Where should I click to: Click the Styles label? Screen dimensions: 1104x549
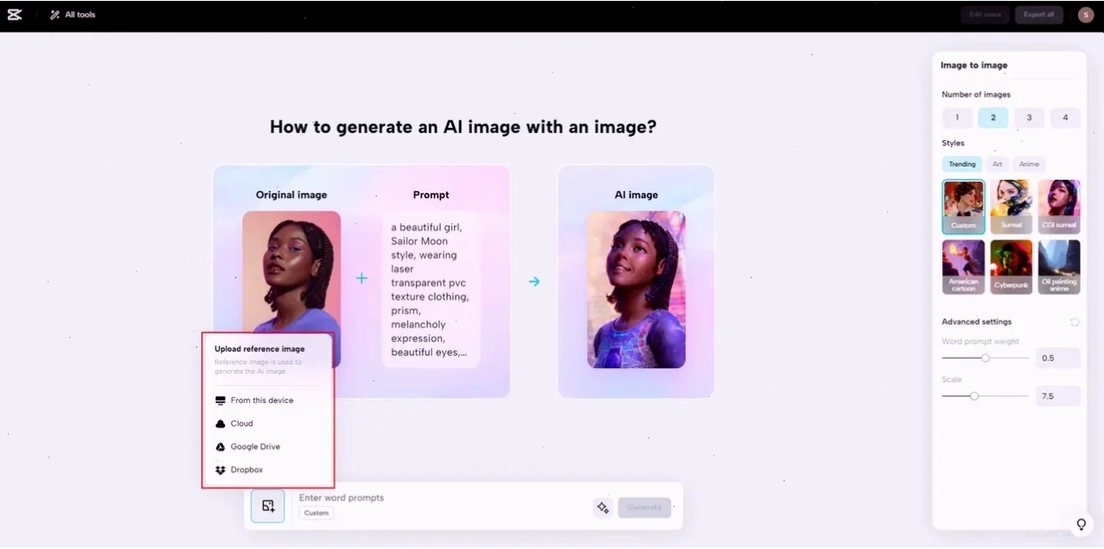point(953,143)
